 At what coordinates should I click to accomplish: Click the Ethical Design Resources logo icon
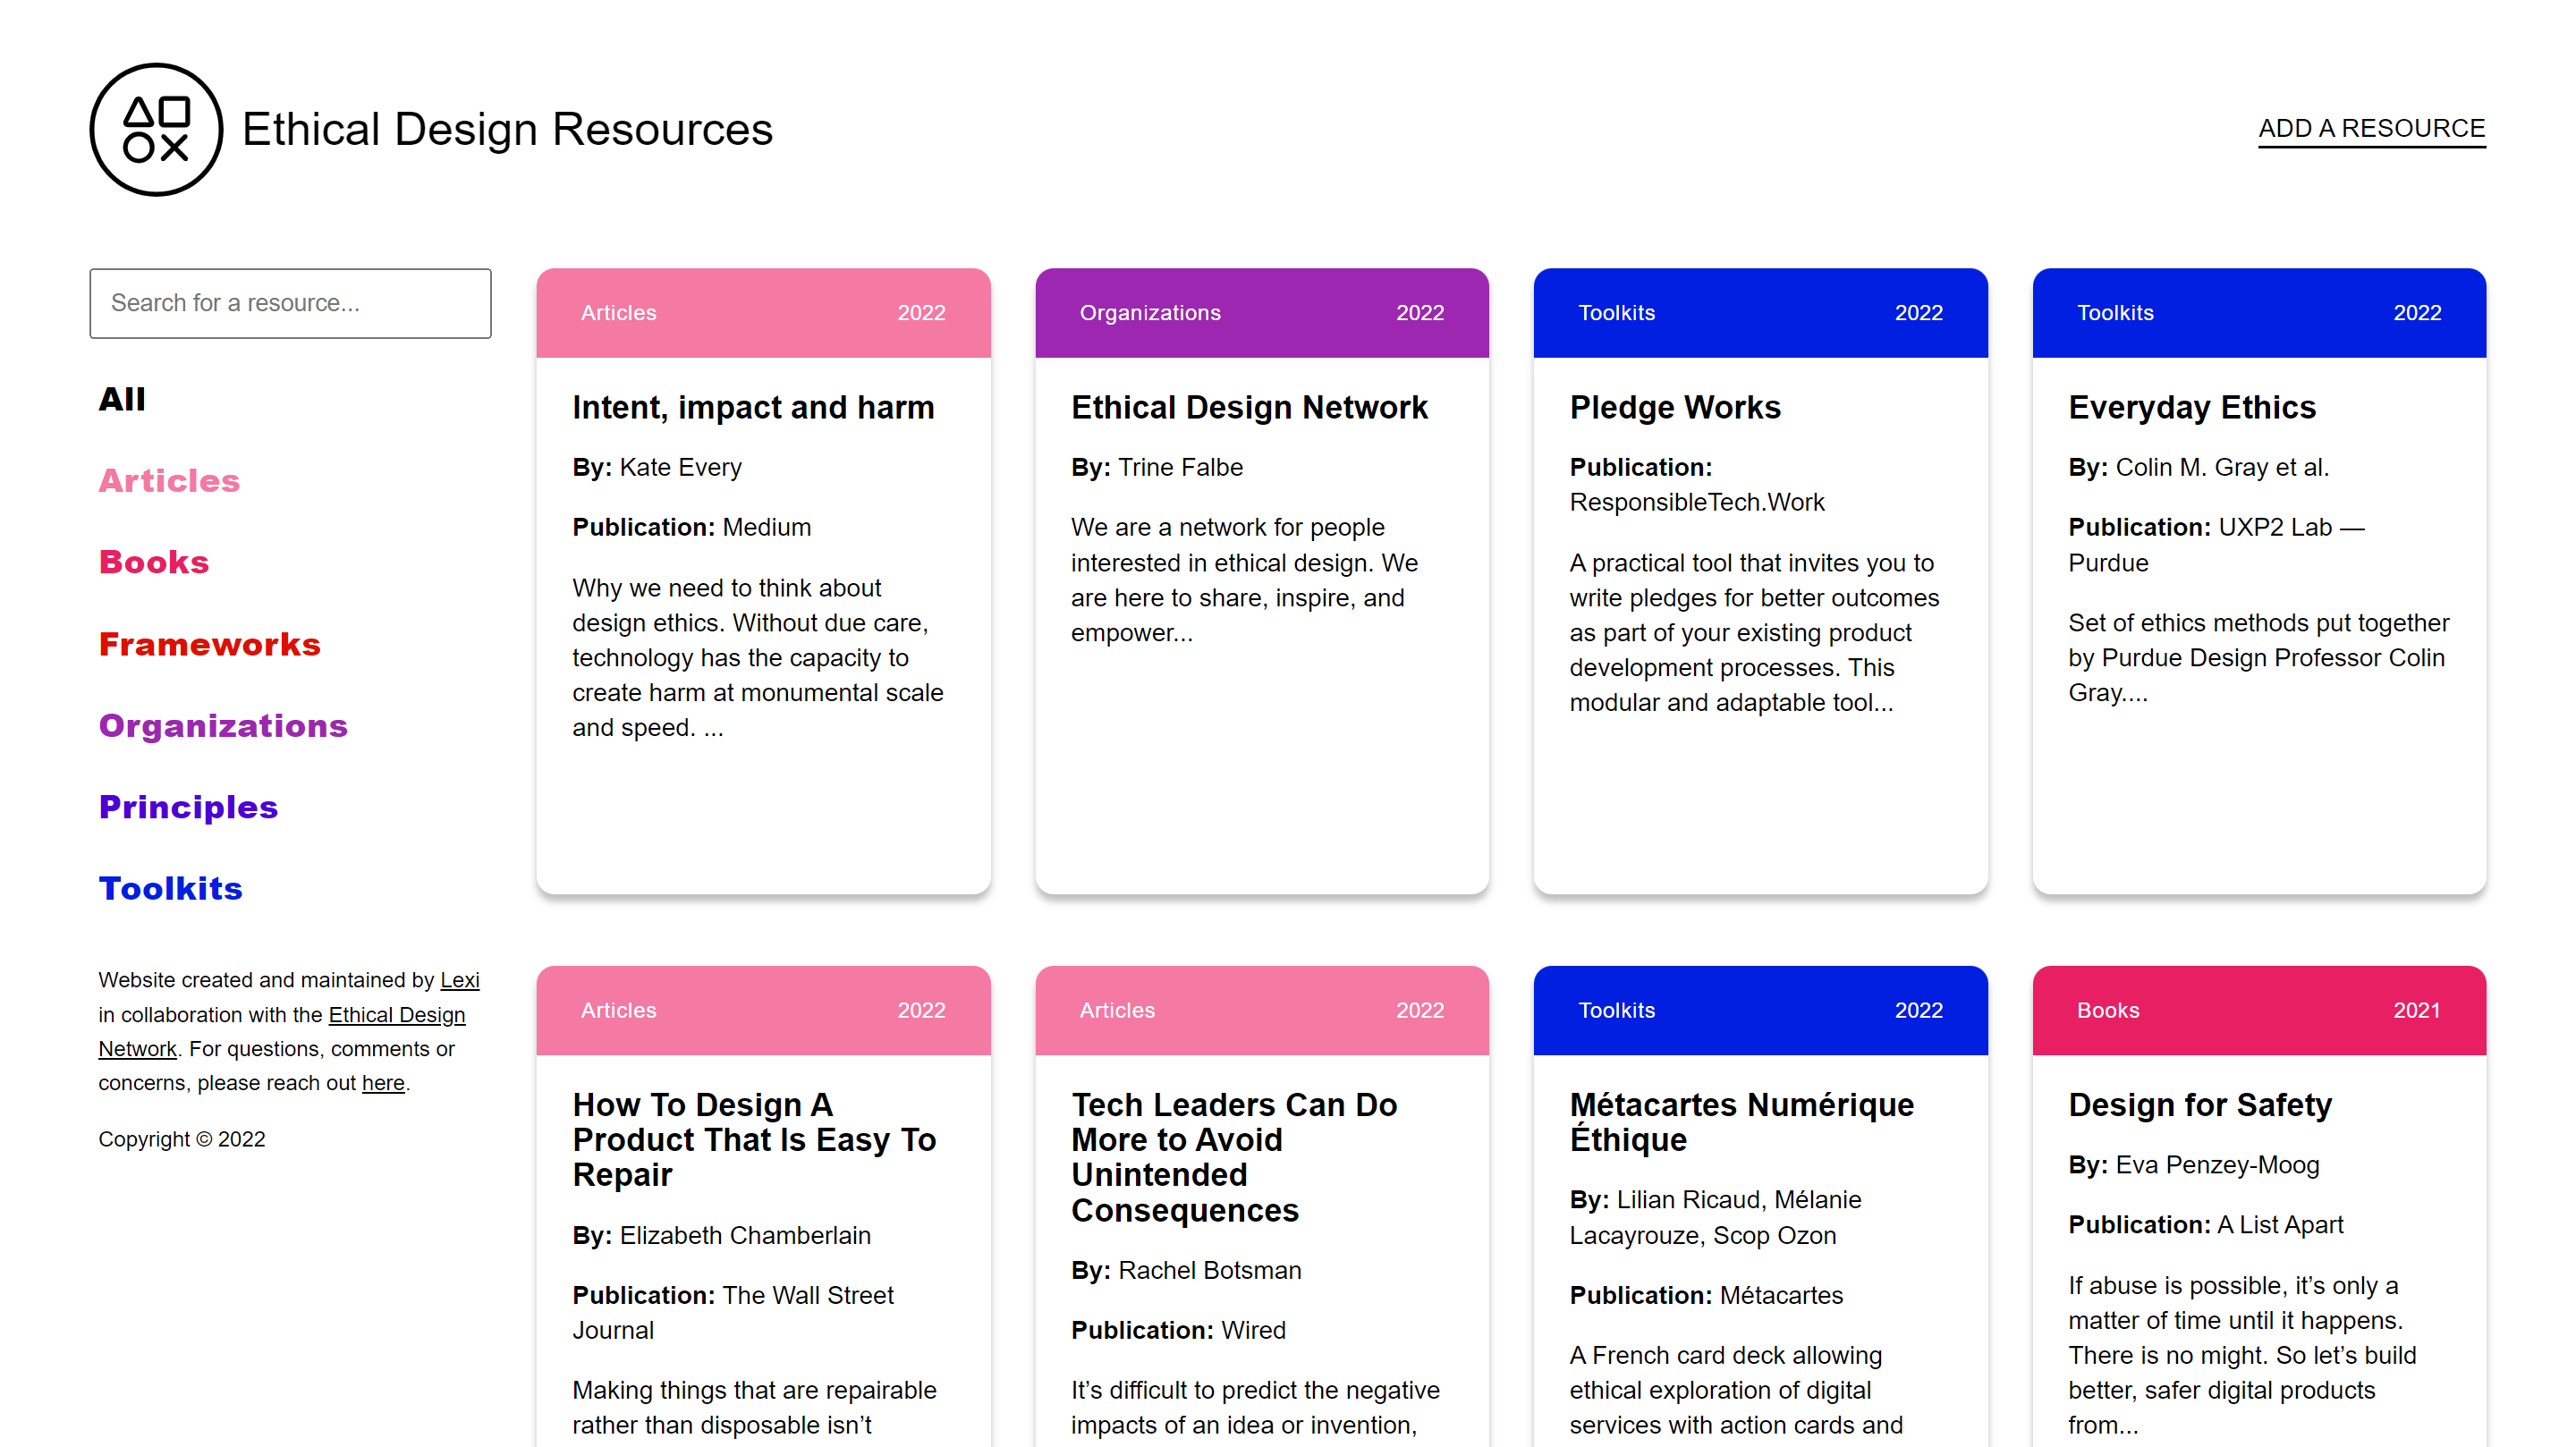point(156,130)
